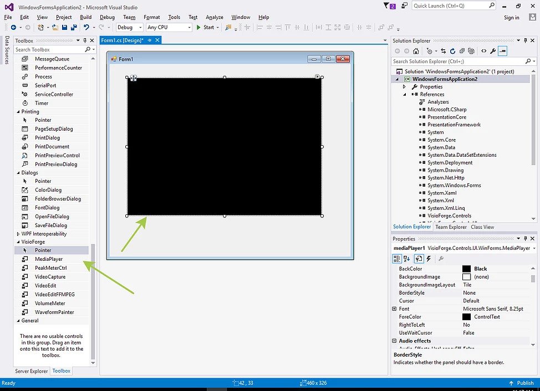Viewport: 540px width, 391px height.
Task: Click the Sign in link
Action: [x=511, y=18]
